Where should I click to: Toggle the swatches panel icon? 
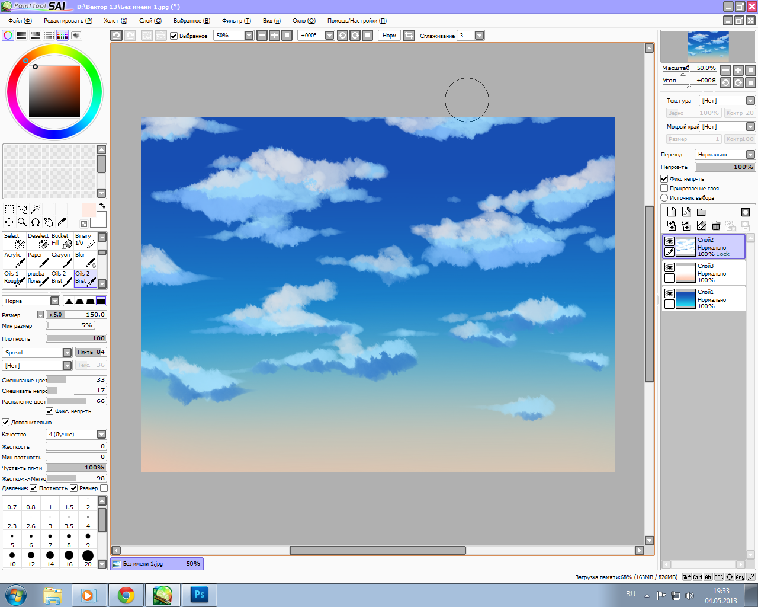coord(63,36)
